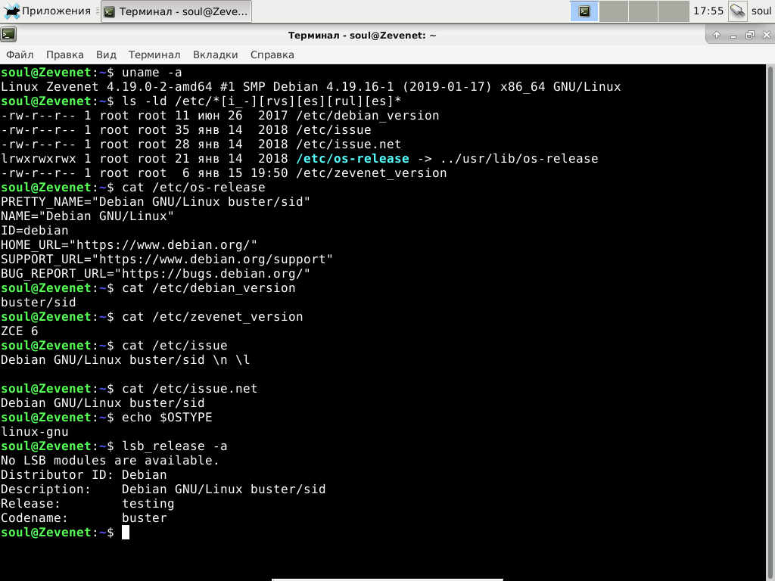Click the terminal window menu icon in title bar
Image resolution: width=775 pixels, height=581 pixels.
tap(8, 35)
